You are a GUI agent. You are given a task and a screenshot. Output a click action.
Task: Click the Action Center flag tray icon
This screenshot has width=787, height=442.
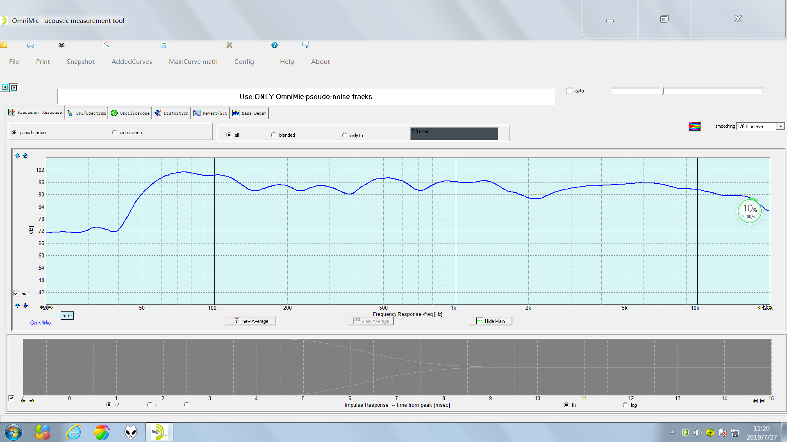pos(723,433)
